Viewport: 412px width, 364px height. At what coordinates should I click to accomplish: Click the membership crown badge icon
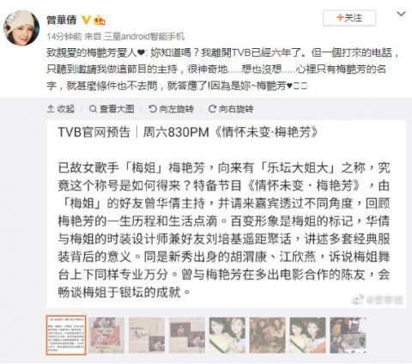100,20
